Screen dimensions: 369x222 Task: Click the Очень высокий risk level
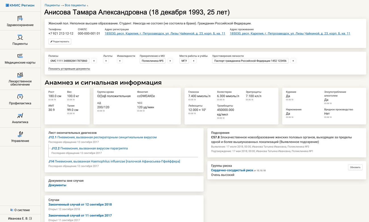pyautogui.click(x=223, y=175)
